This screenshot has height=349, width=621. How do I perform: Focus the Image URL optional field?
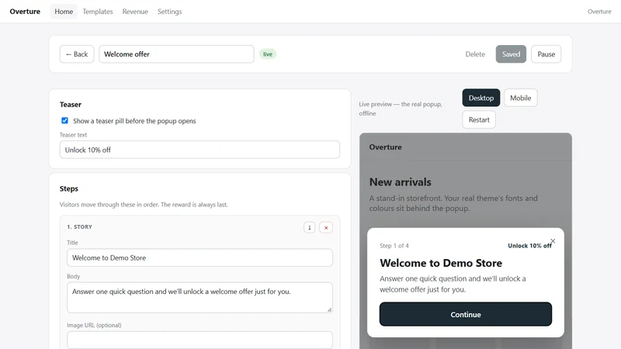[x=199, y=340]
